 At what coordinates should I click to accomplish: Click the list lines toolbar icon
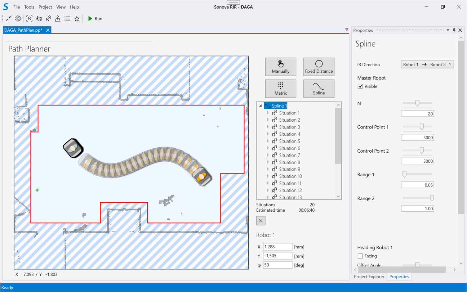click(67, 19)
